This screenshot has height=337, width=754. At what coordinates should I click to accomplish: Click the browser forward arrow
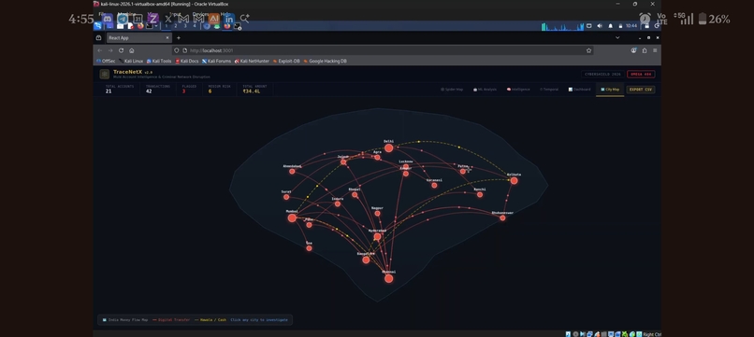(x=110, y=50)
